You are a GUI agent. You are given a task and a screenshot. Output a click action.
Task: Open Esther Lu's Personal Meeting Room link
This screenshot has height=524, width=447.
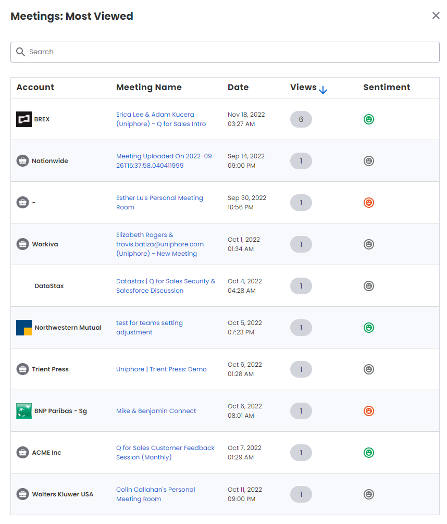click(x=159, y=203)
